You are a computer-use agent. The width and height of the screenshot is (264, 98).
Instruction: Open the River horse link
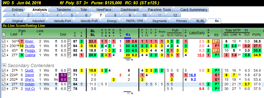point(30,42)
